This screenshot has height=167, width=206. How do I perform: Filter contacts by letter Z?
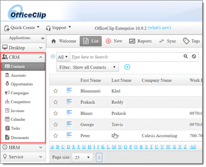pyautogui.click(x=185, y=147)
